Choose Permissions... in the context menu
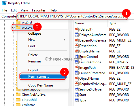The height and width of the screenshot is (106, 134). (x=43, y=76)
